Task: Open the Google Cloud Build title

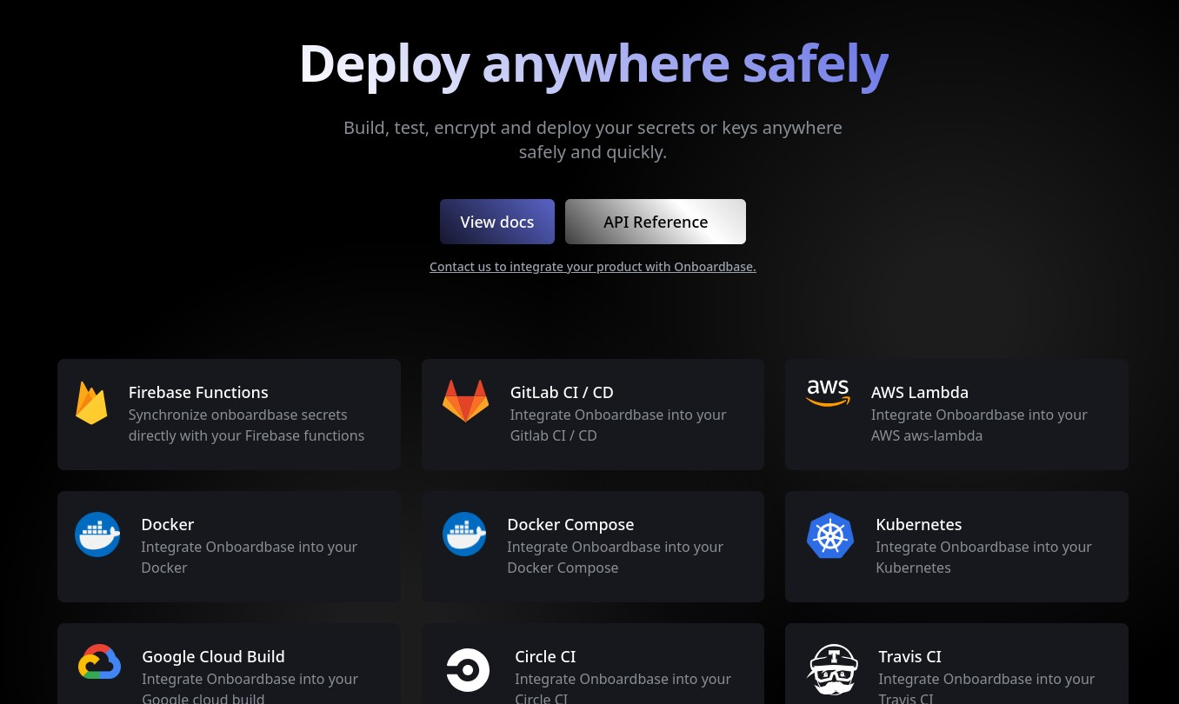Action: tap(214, 656)
